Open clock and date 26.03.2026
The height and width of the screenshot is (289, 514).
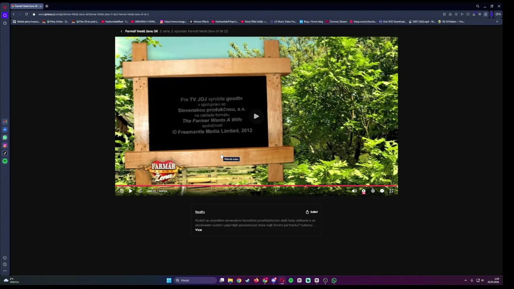pos(494,280)
